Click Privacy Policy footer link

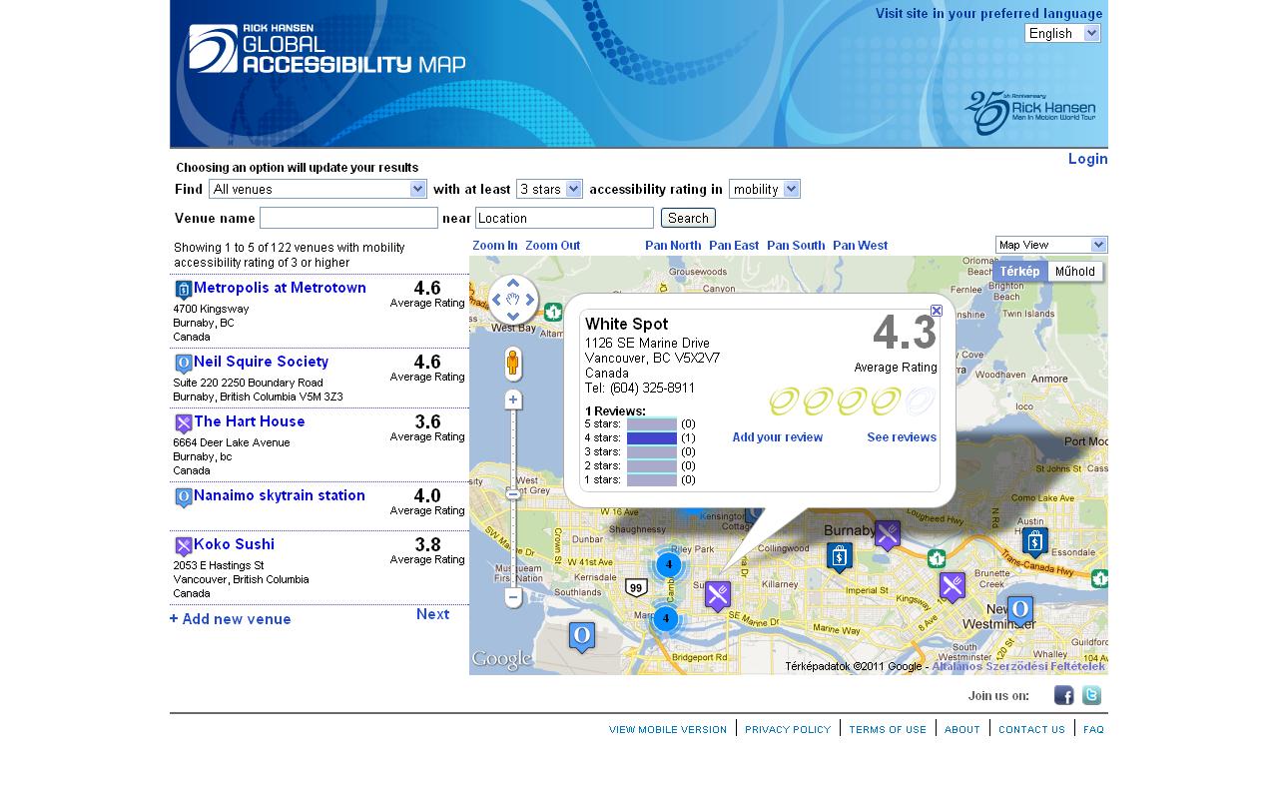click(x=788, y=729)
